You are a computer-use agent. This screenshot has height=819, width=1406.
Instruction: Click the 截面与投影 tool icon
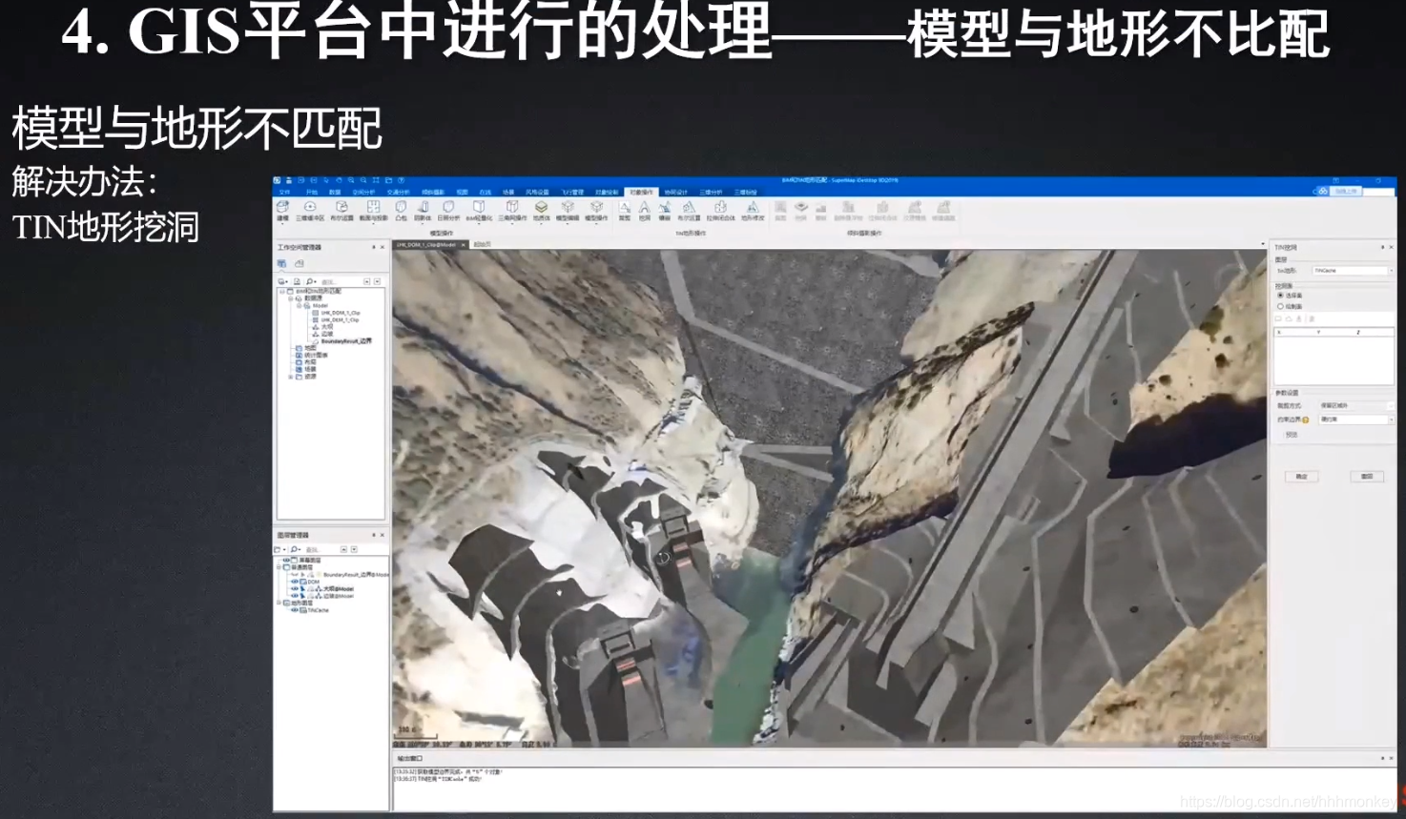[x=373, y=208]
